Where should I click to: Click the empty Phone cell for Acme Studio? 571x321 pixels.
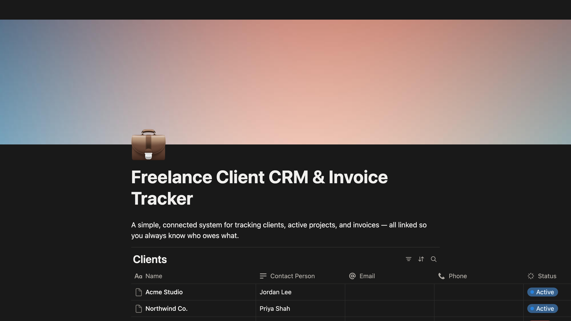pyautogui.click(x=479, y=292)
